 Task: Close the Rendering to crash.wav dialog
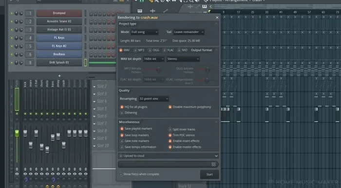pos(217,17)
